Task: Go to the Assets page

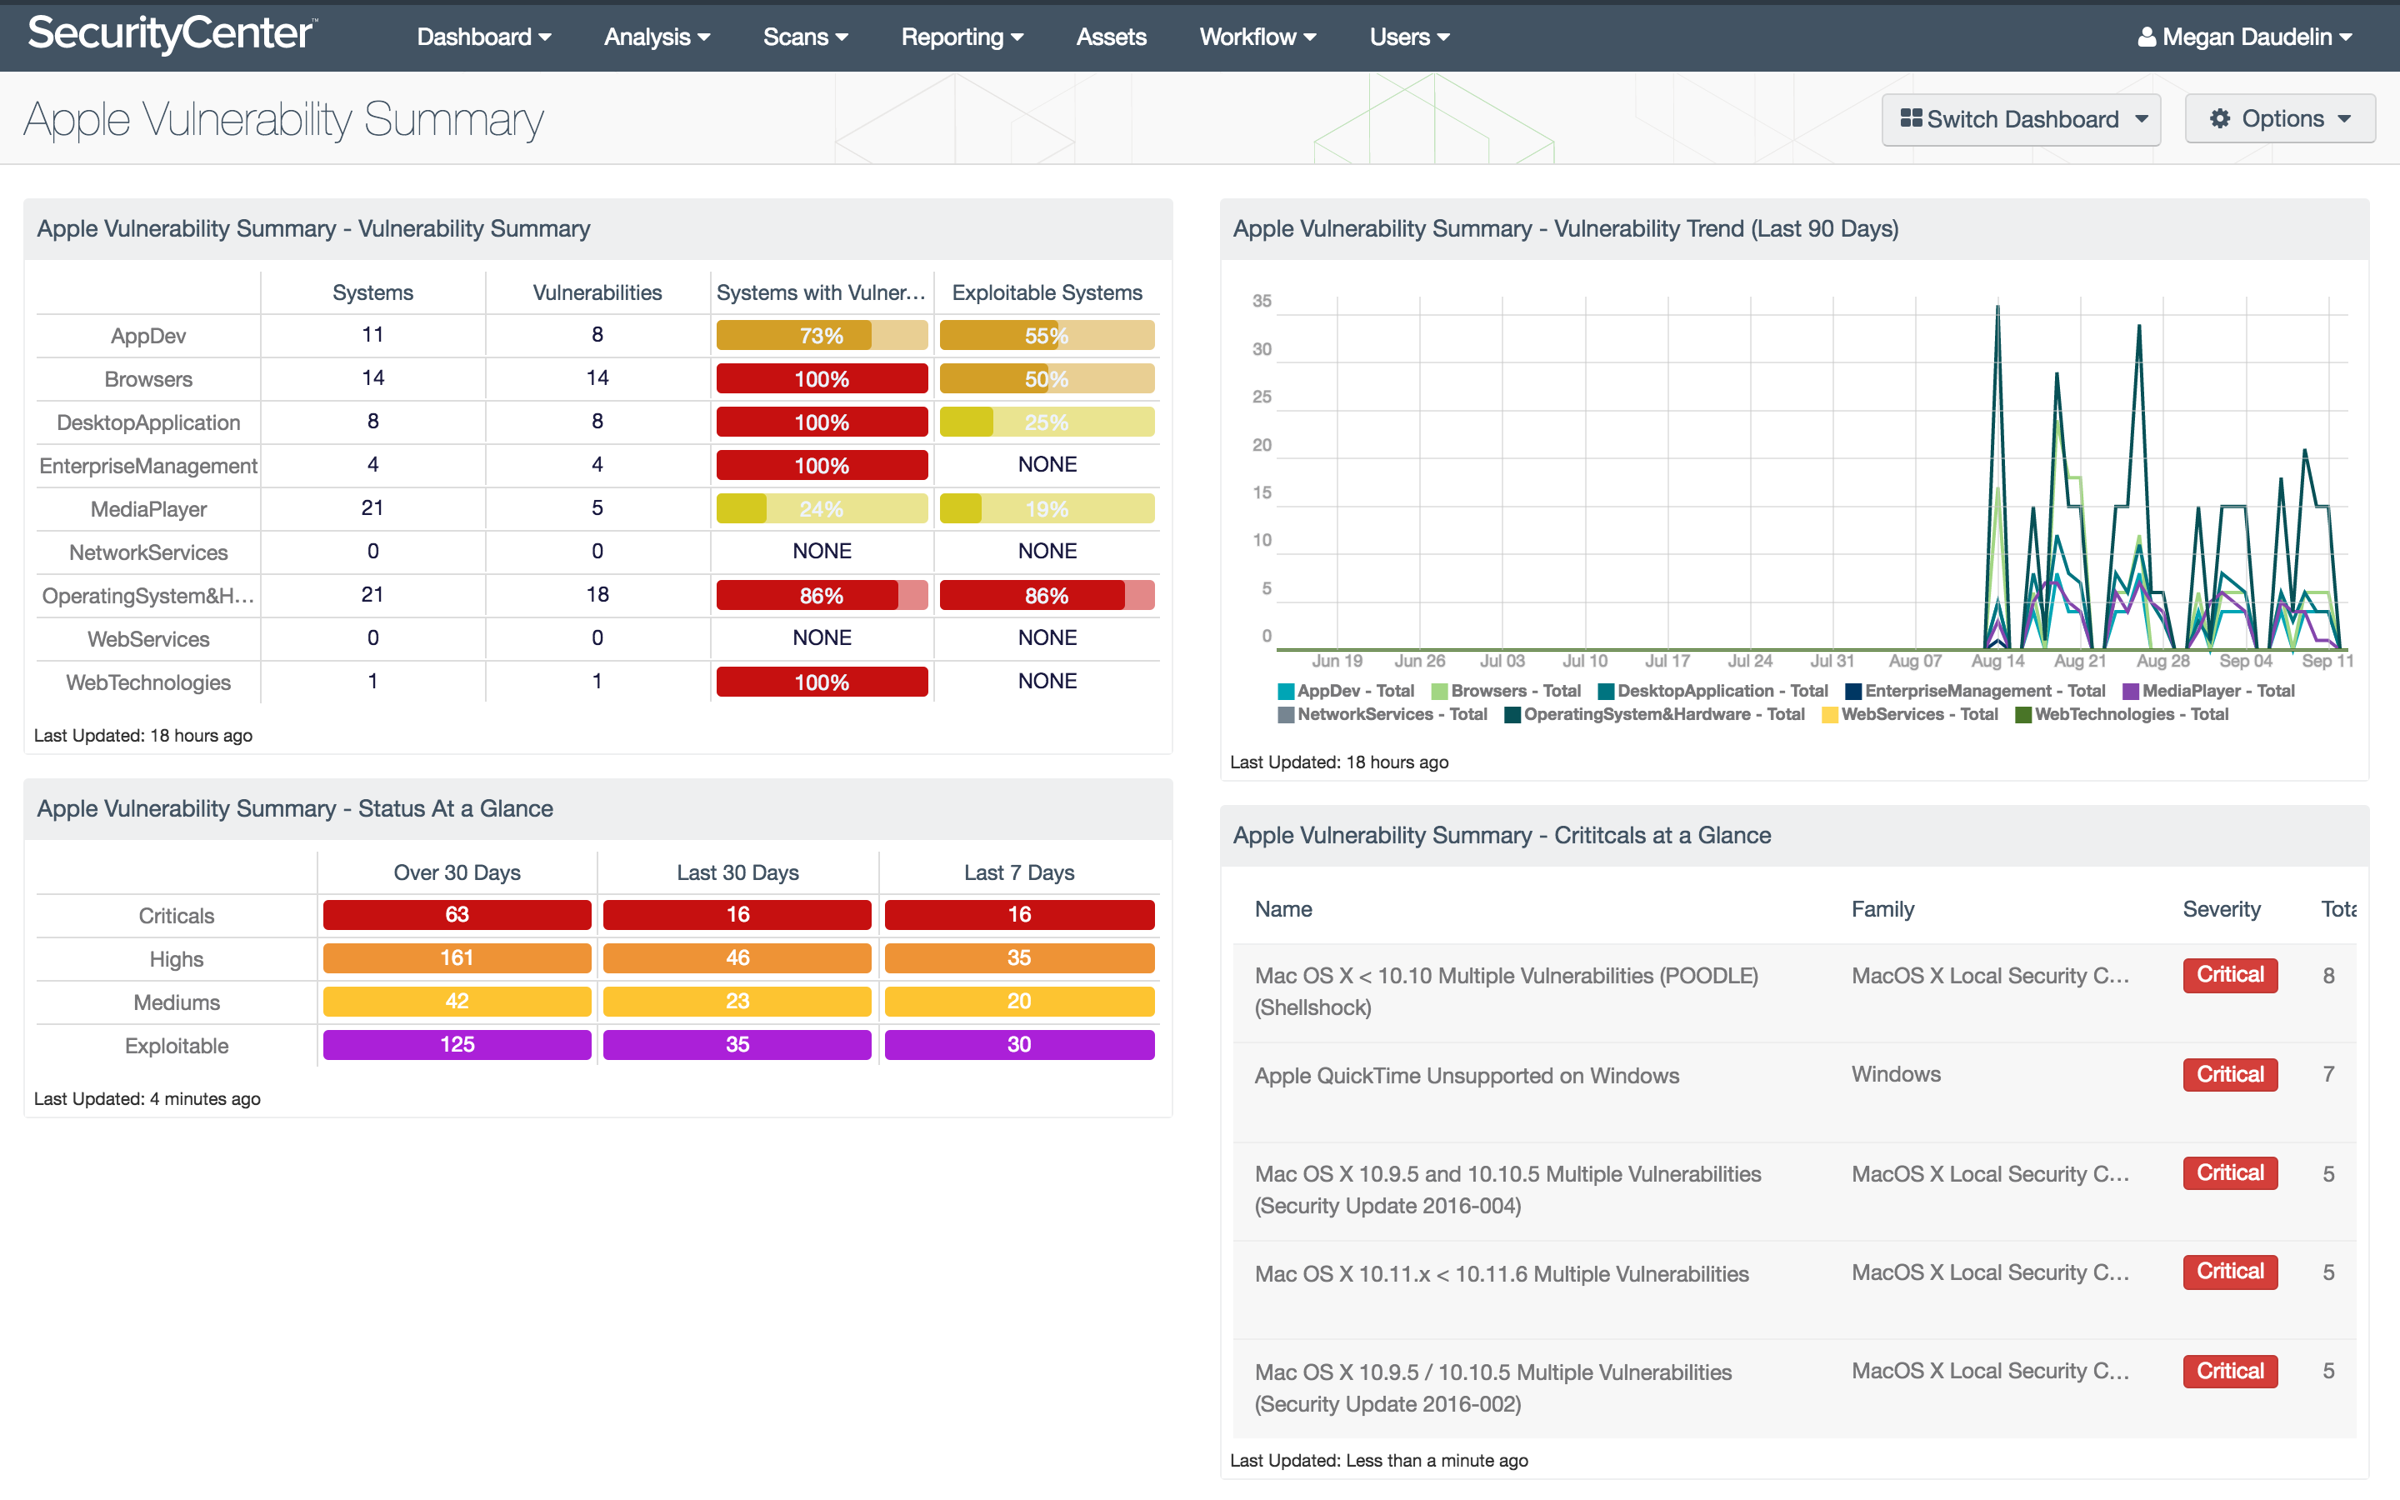Action: (x=1111, y=37)
